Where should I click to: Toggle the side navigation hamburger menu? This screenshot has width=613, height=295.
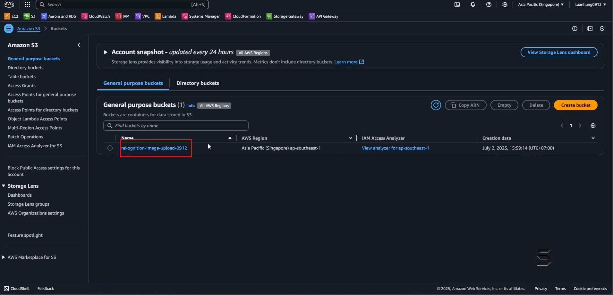click(x=9, y=29)
